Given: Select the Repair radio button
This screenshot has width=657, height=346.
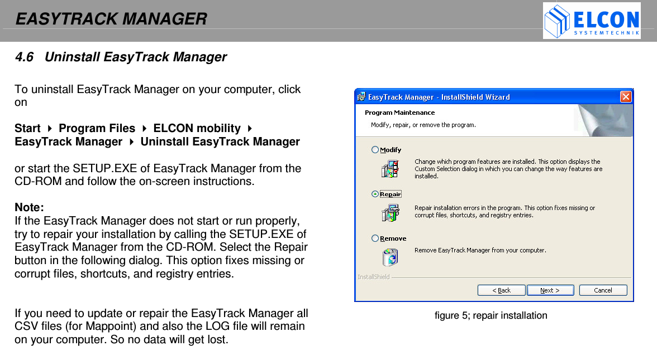Looking at the screenshot, I should [x=375, y=194].
